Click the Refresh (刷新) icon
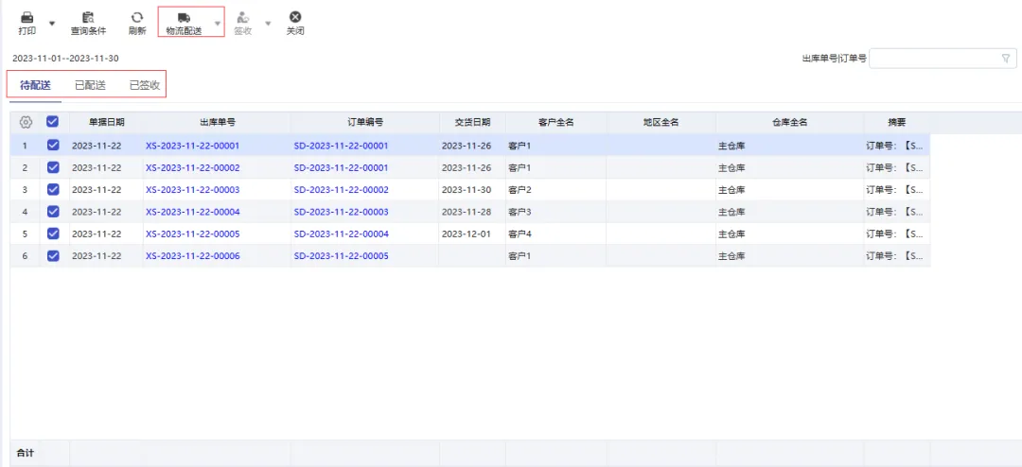 pos(137,18)
